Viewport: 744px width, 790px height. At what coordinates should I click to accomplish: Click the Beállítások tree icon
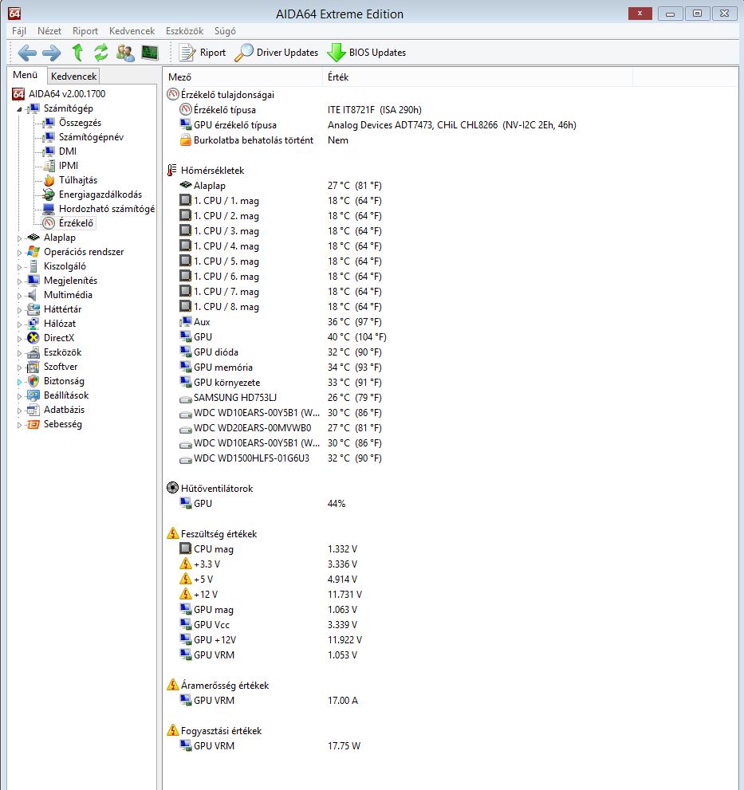pyautogui.click(x=33, y=395)
